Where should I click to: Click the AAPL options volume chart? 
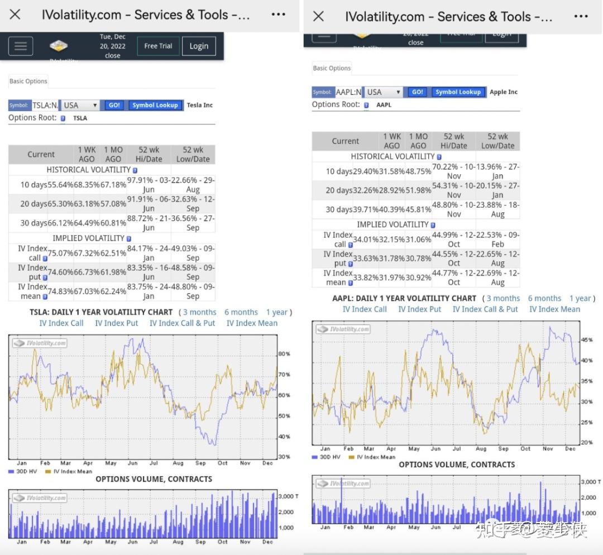(446, 499)
